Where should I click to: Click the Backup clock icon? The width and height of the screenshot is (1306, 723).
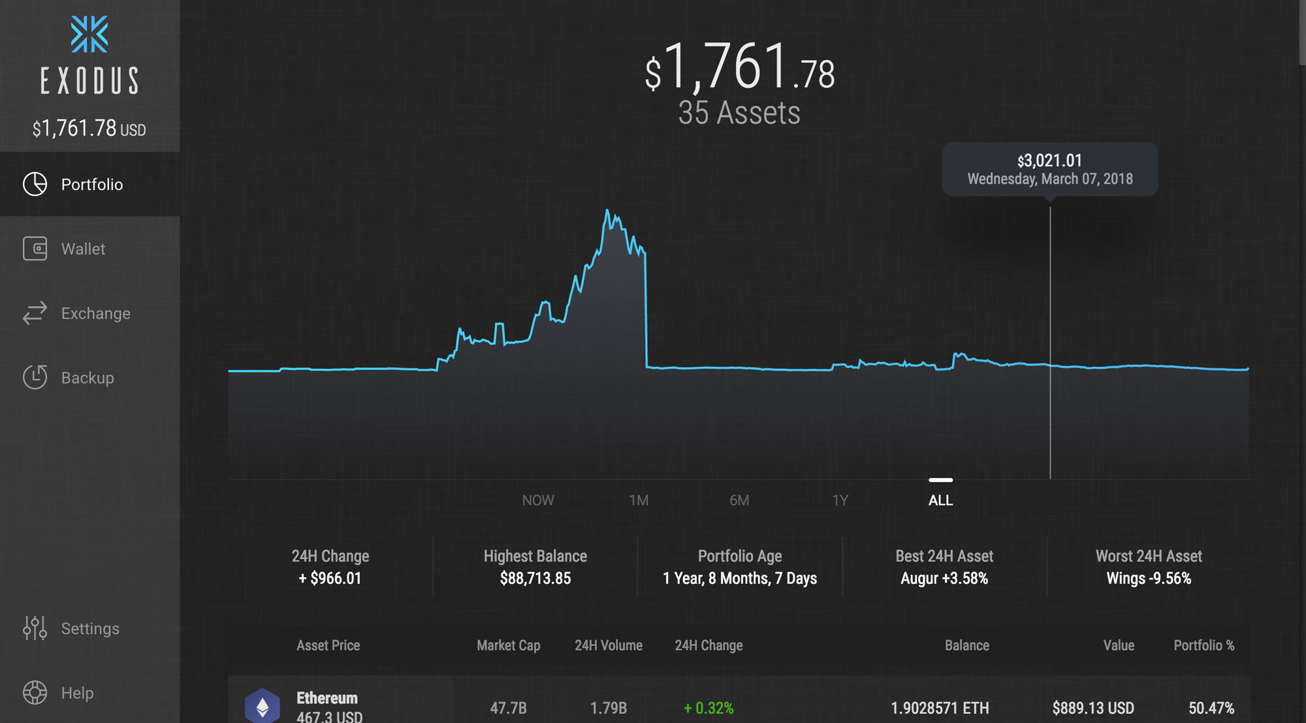(35, 377)
